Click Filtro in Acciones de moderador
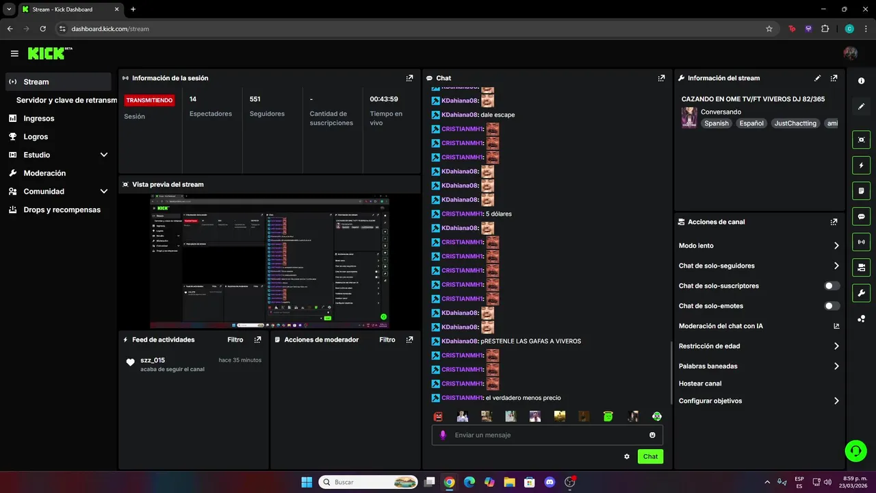The width and height of the screenshot is (876, 493). [x=387, y=340]
